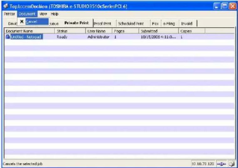Switch to the Fax tab
Image resolution: width=238 pixels, height=168 pixels.
(x=155, y=24)
